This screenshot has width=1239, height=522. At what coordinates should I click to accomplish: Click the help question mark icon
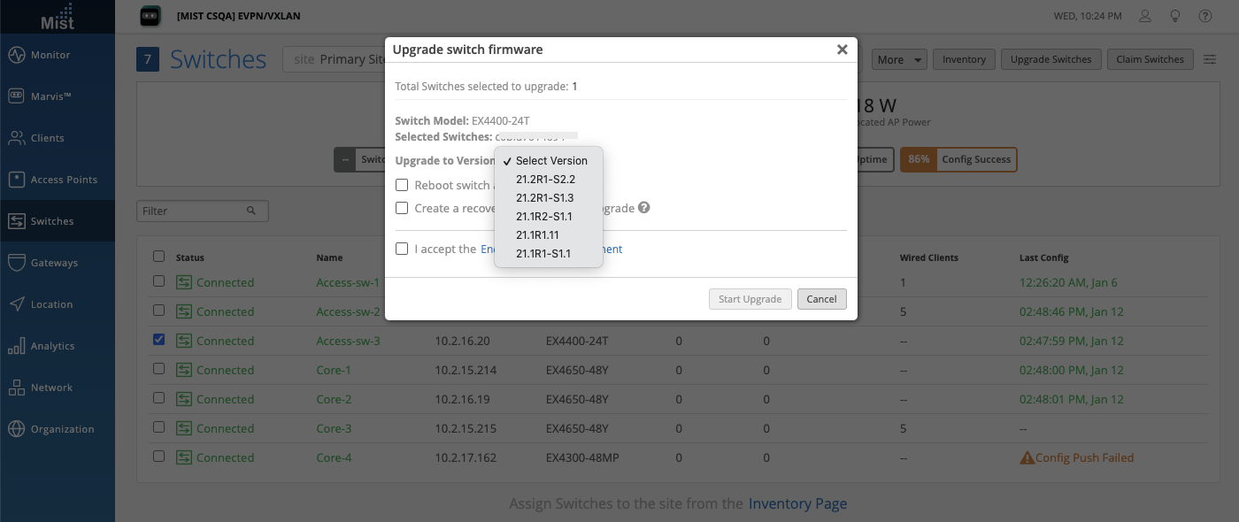pos(1205,16)
